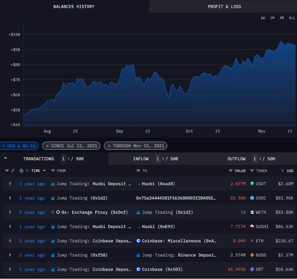Click Ethereum icon on USDT row
Image resolution: width=297 pixels, height=279 pixels.
coord(10,184)
